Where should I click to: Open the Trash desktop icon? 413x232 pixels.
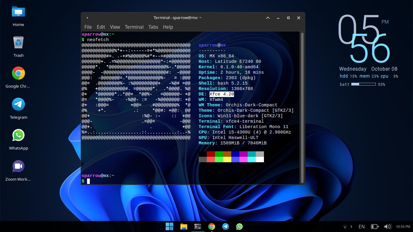pos(18,43)
